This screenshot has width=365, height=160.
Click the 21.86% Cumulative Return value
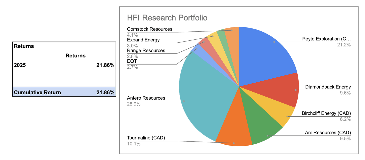105,92
